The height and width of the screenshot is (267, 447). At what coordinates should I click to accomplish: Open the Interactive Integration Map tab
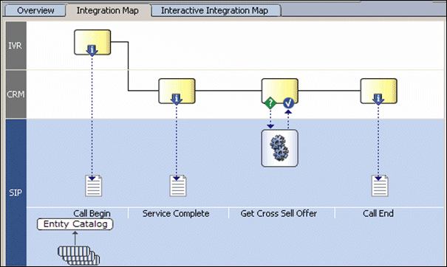coord(215,11)
